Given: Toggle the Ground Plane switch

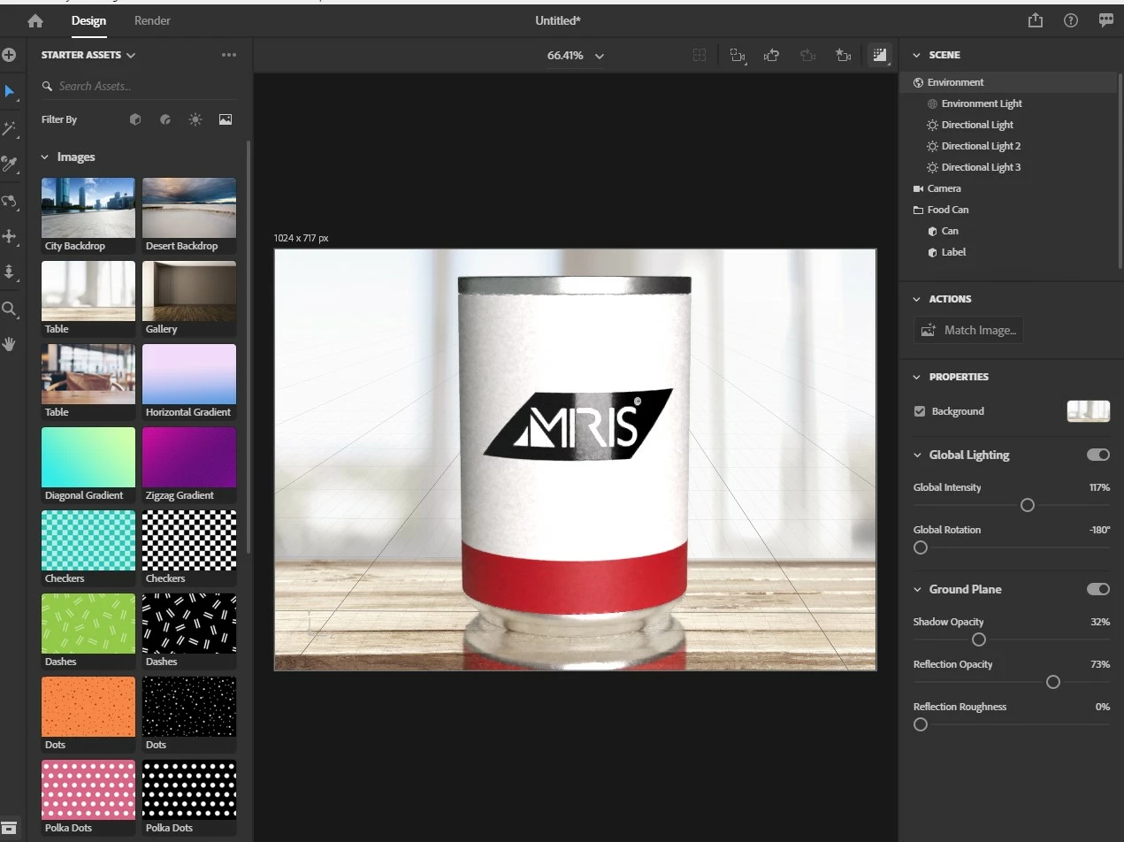Looking at the screenshot, I should (x=1098, y=589).
